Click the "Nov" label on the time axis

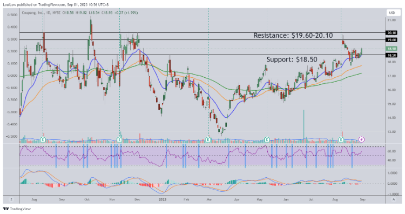[112, 199]
